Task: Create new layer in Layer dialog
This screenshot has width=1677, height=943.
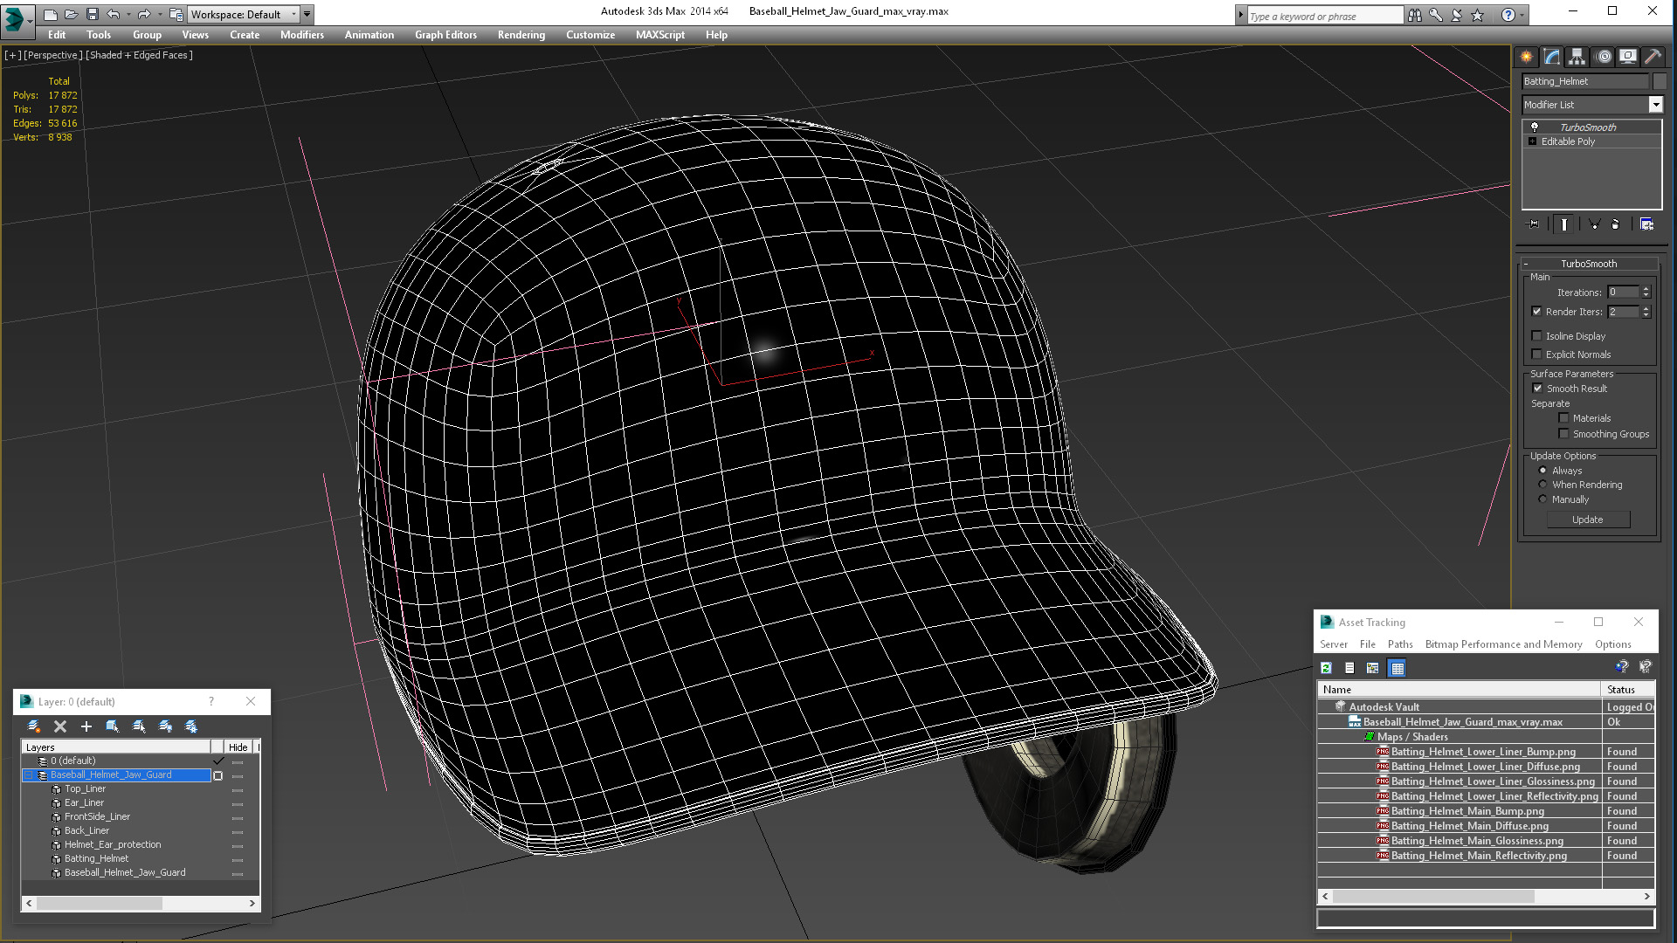Action: [x=33, y=726]
